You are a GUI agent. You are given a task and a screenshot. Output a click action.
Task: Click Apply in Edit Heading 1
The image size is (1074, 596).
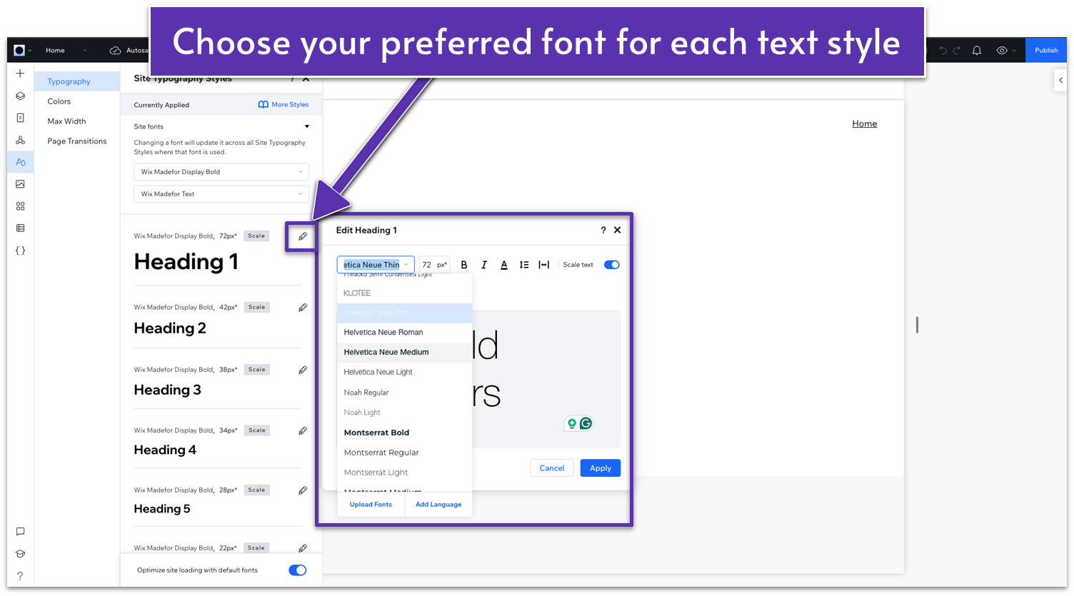[x=601, y=468]
